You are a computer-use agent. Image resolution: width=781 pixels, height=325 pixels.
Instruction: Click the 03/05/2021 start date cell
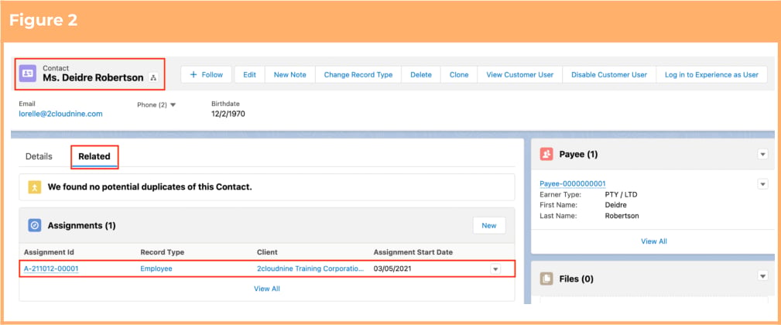click(x=392, y=269)
